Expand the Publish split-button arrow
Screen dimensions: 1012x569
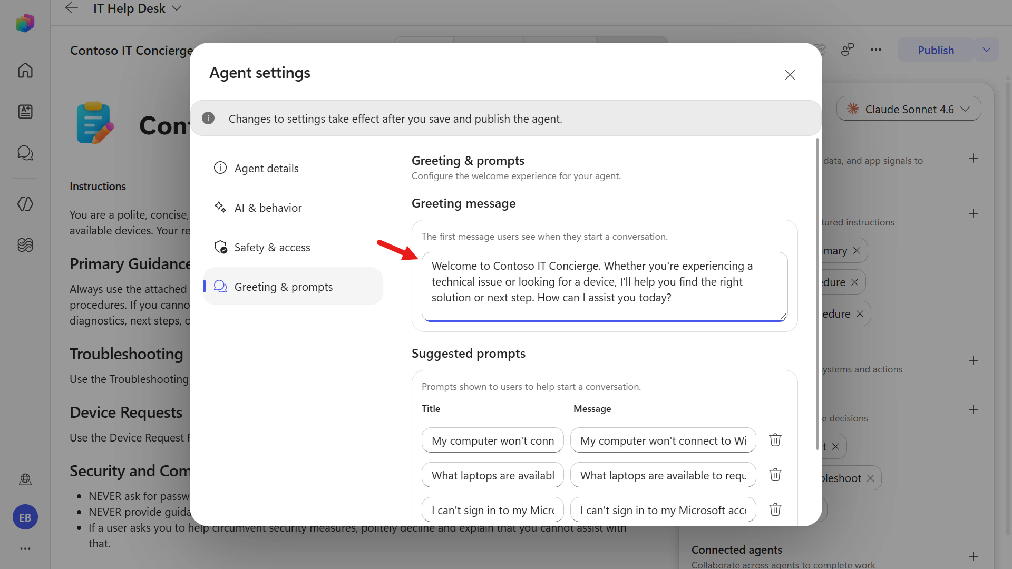987,50
